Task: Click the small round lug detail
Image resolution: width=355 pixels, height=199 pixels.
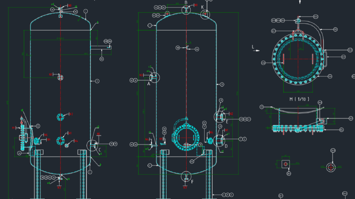Action: coord(331,167)
